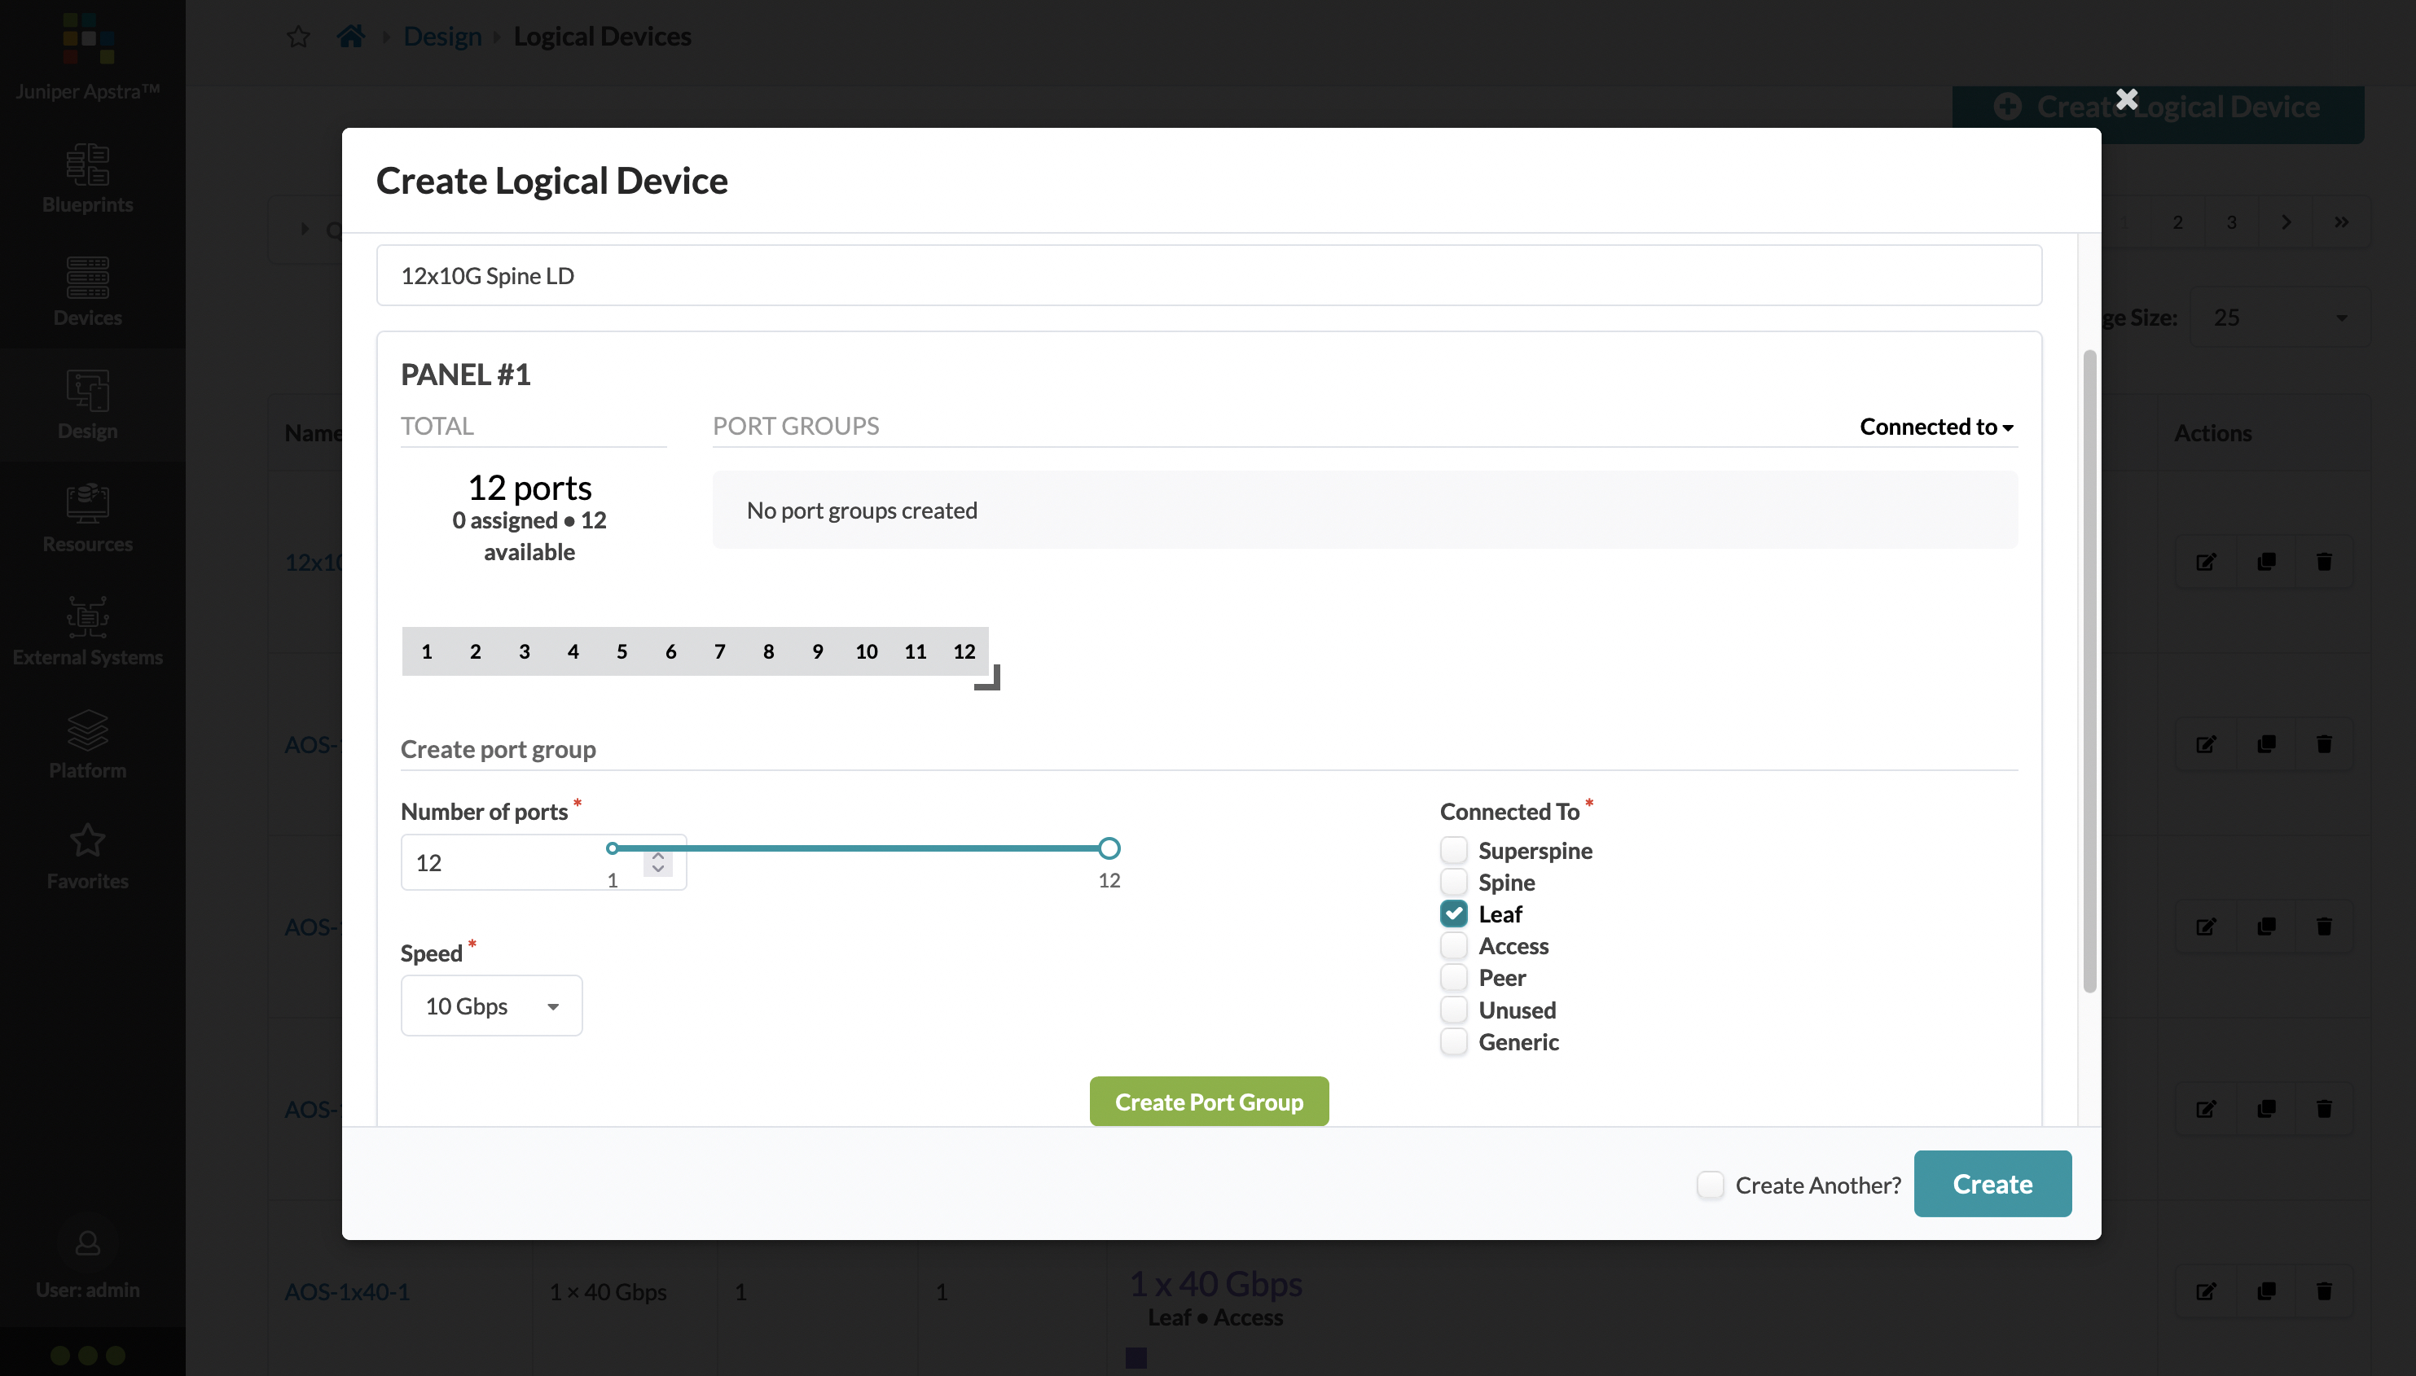Select port 9 in the panel
The image size is (2416, 1376).
click(x=818, y=651)
